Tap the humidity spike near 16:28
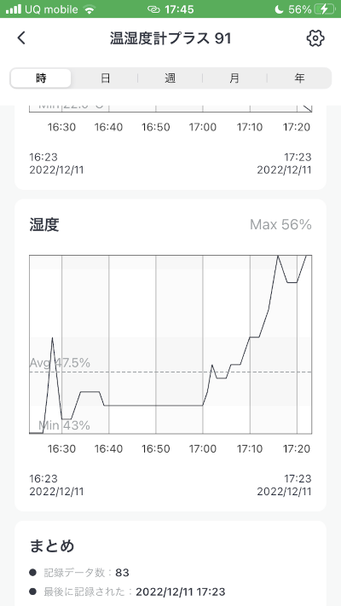 53,338
